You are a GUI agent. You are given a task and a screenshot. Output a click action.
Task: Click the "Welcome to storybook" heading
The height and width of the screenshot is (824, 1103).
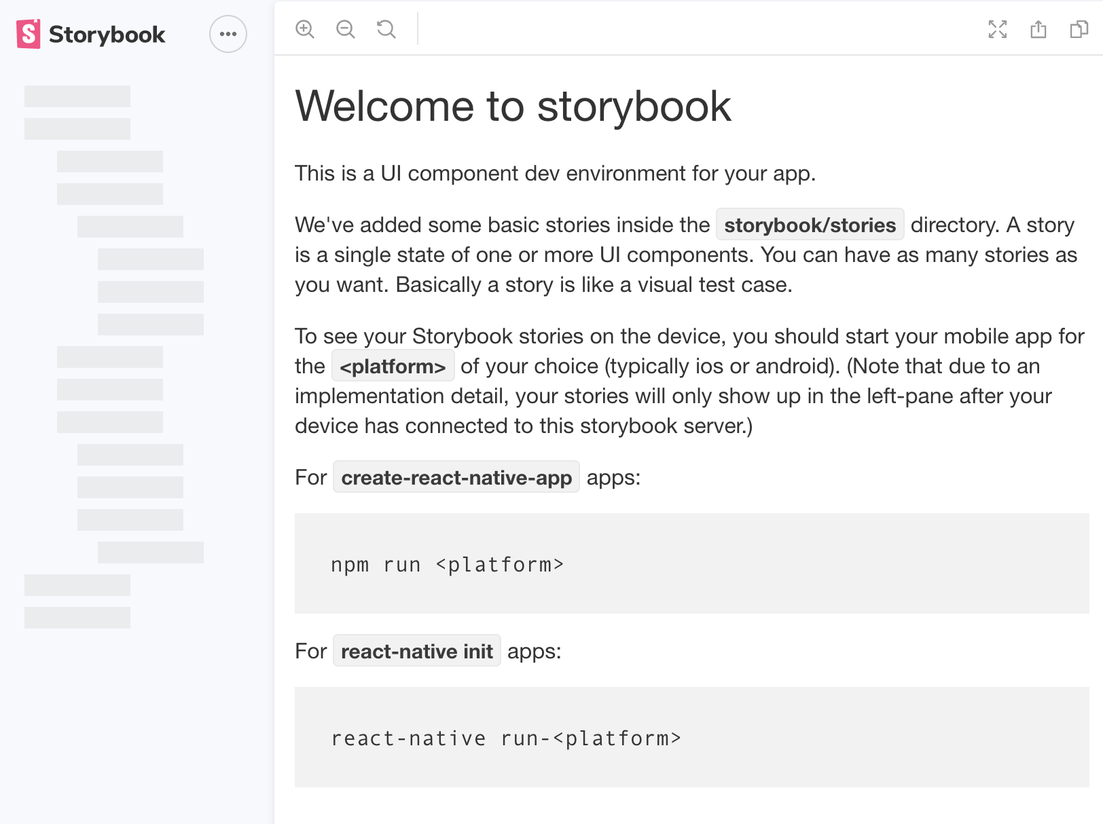pyautogui.click(x=513, y=107)
